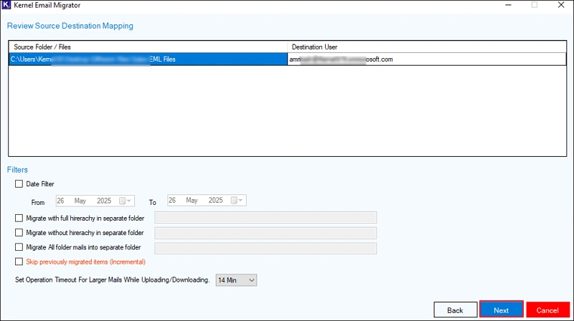Screen dimensions: 574x321
Task: Click the Destination User column header
Action: (x=427, y=47)
